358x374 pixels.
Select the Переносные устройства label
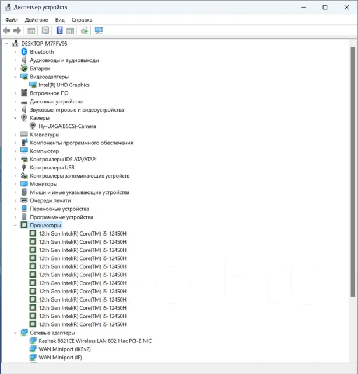pos(59,209)
